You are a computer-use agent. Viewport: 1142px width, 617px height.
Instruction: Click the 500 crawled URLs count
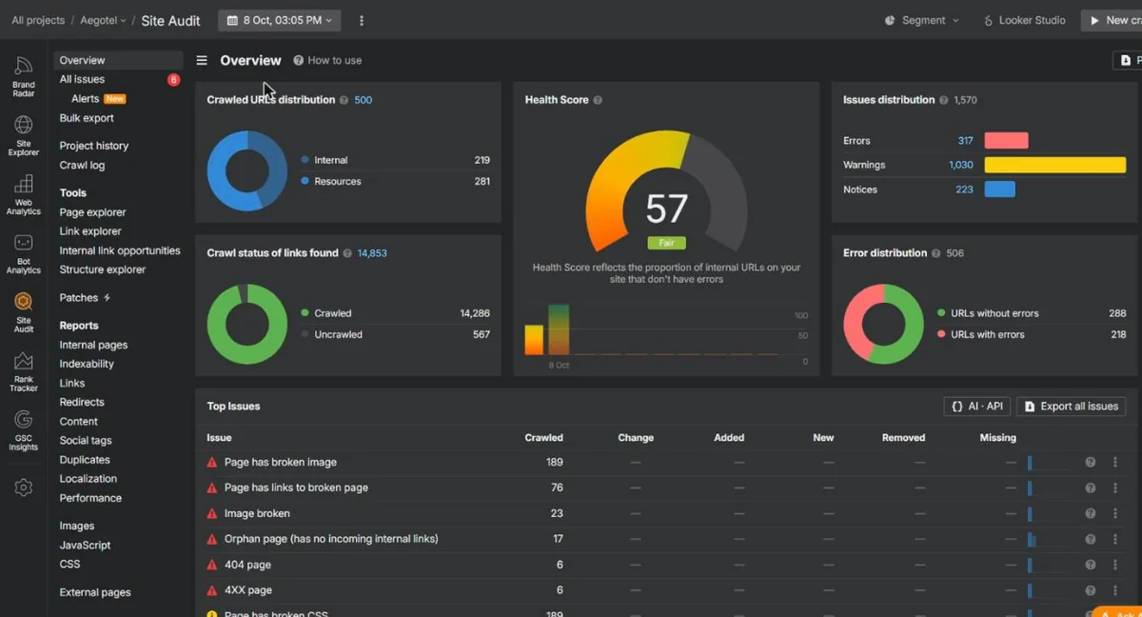pos(363,100)
